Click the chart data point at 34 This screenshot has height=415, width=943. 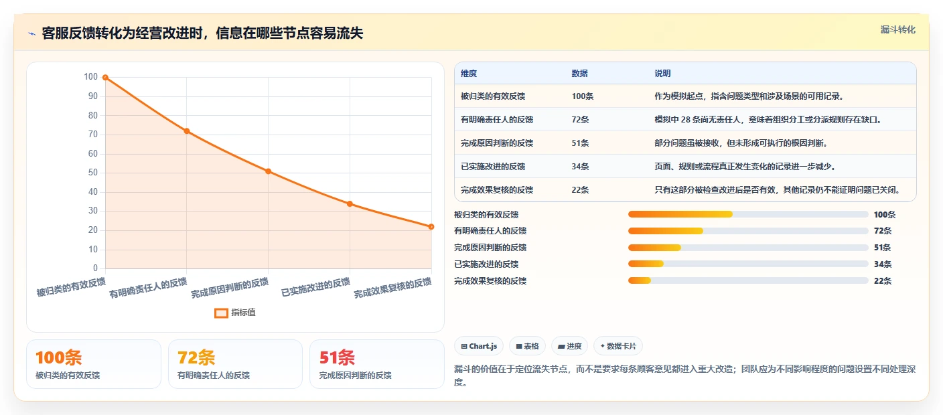(x=350, y=203)
